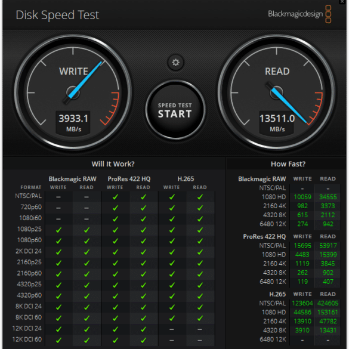Select H.265 1080 HD write value 44586
The image size is (349, 349).
pos(302,312)
